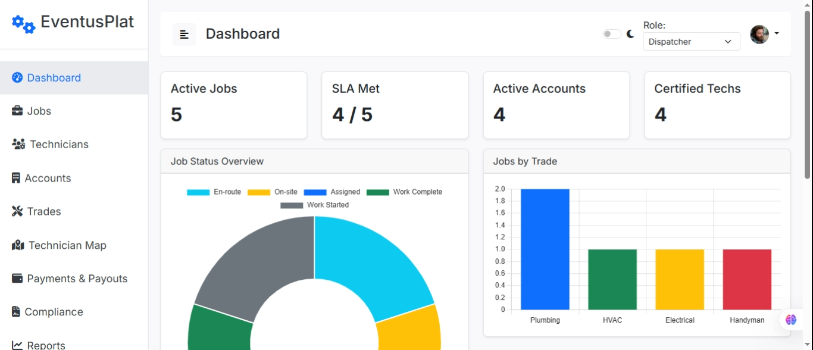Click the sidebar collapse icon beside Dashboard
This screenshot has height=350, width=813.
(185, 34)
